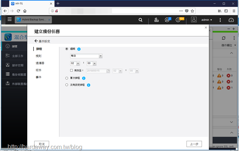Open external devices icon with badge 2
This screenshot has height=151, width=239.
pos(167,20)
